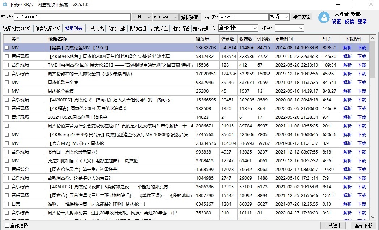This screenshot has height=230, width=379.
Task: Switch to the 下载列表 tab
Action: point(95,29)
